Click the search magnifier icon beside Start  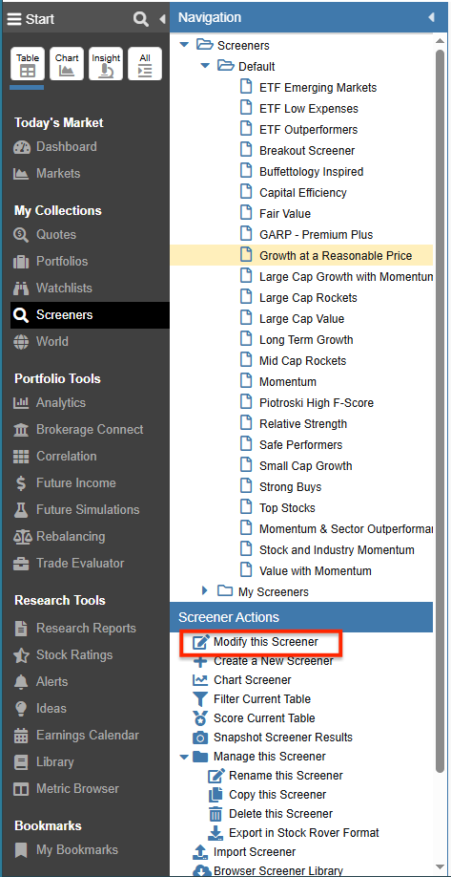(141, 18)
